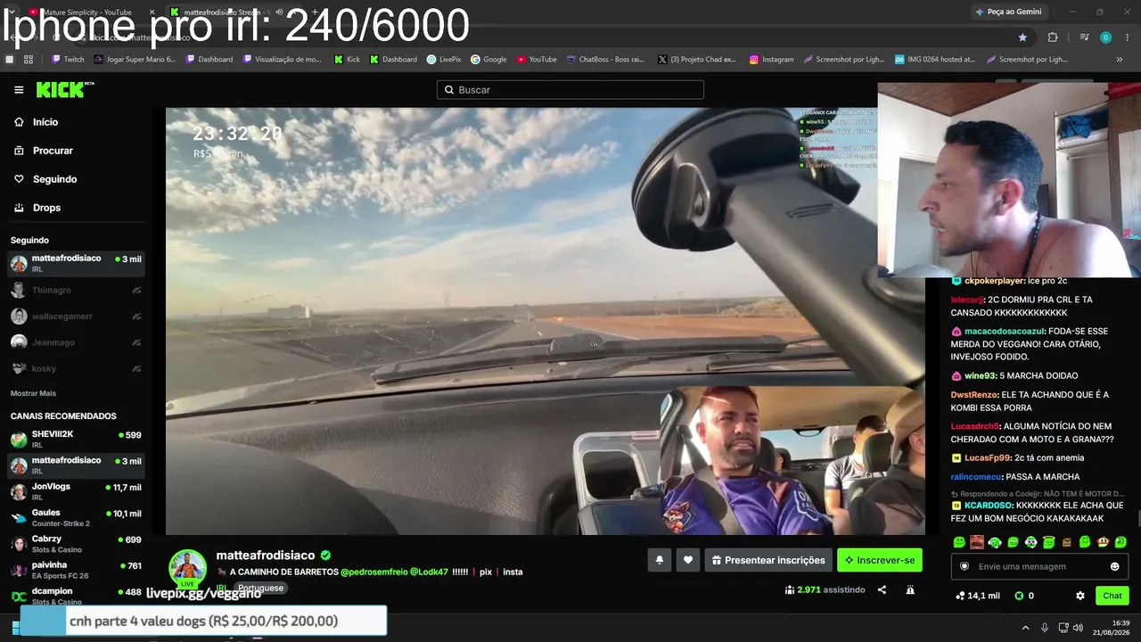Open Cabrzy recommended channel
Image resolution: width=1141 pixels, height=642 pixels.
coord(76,543)
